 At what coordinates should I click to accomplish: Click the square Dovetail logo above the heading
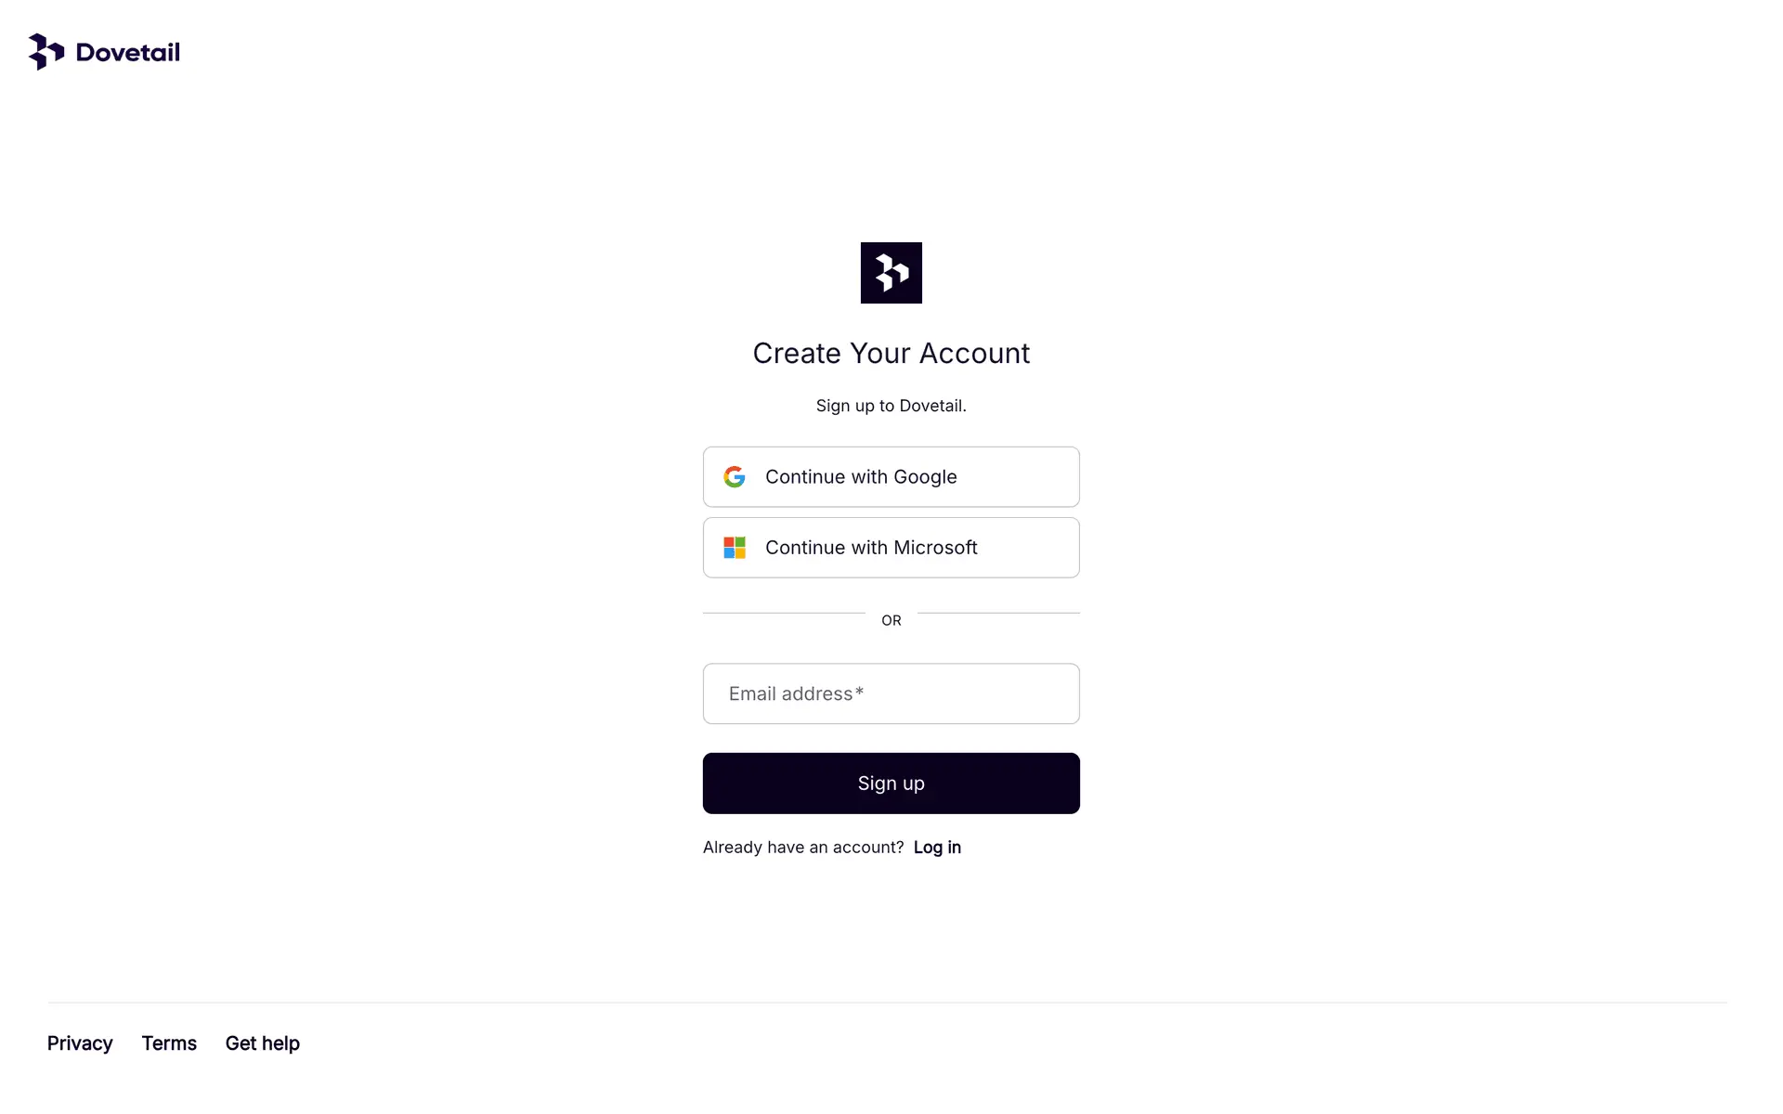(x=891, y=273)
